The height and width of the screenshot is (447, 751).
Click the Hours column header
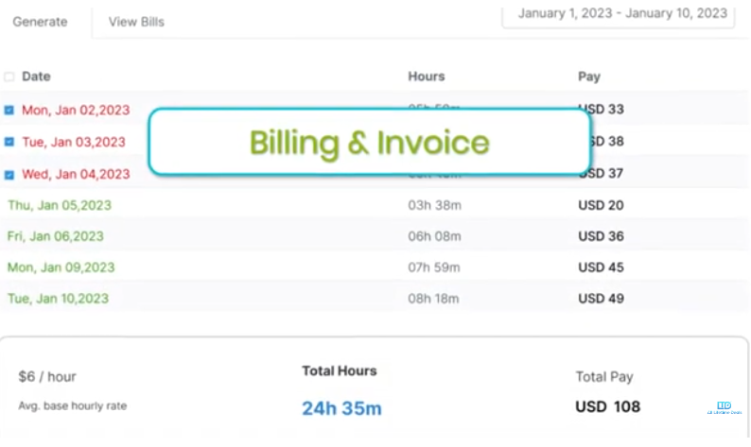[x=426, y=77]
